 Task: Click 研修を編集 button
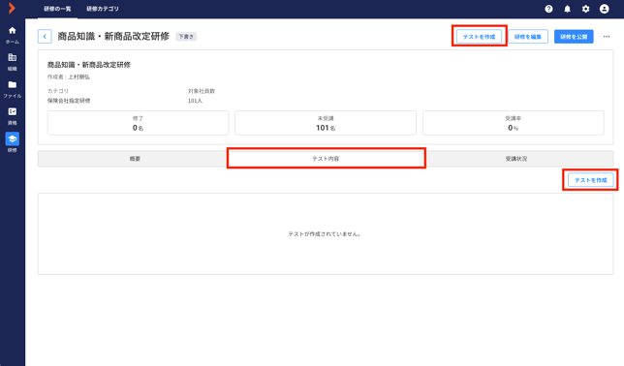(x=528, y=37)
